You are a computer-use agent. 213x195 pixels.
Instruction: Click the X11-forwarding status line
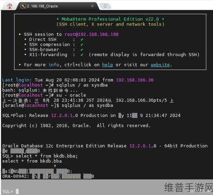tap(111, 55)
